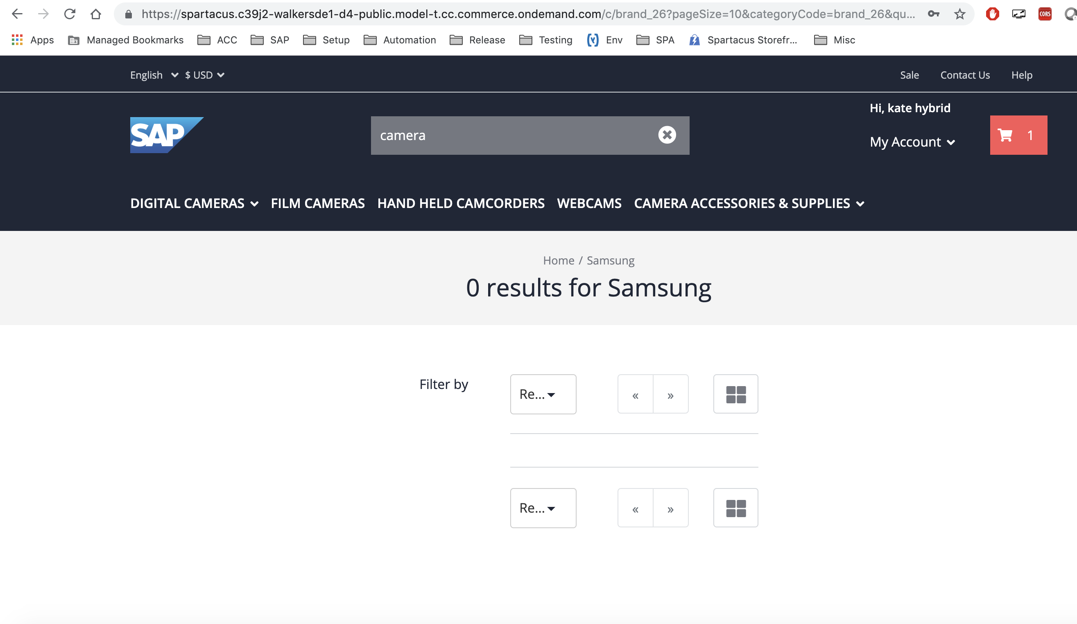
Task: Go to Hand Held Camcorders category
Action: [461, 203]
